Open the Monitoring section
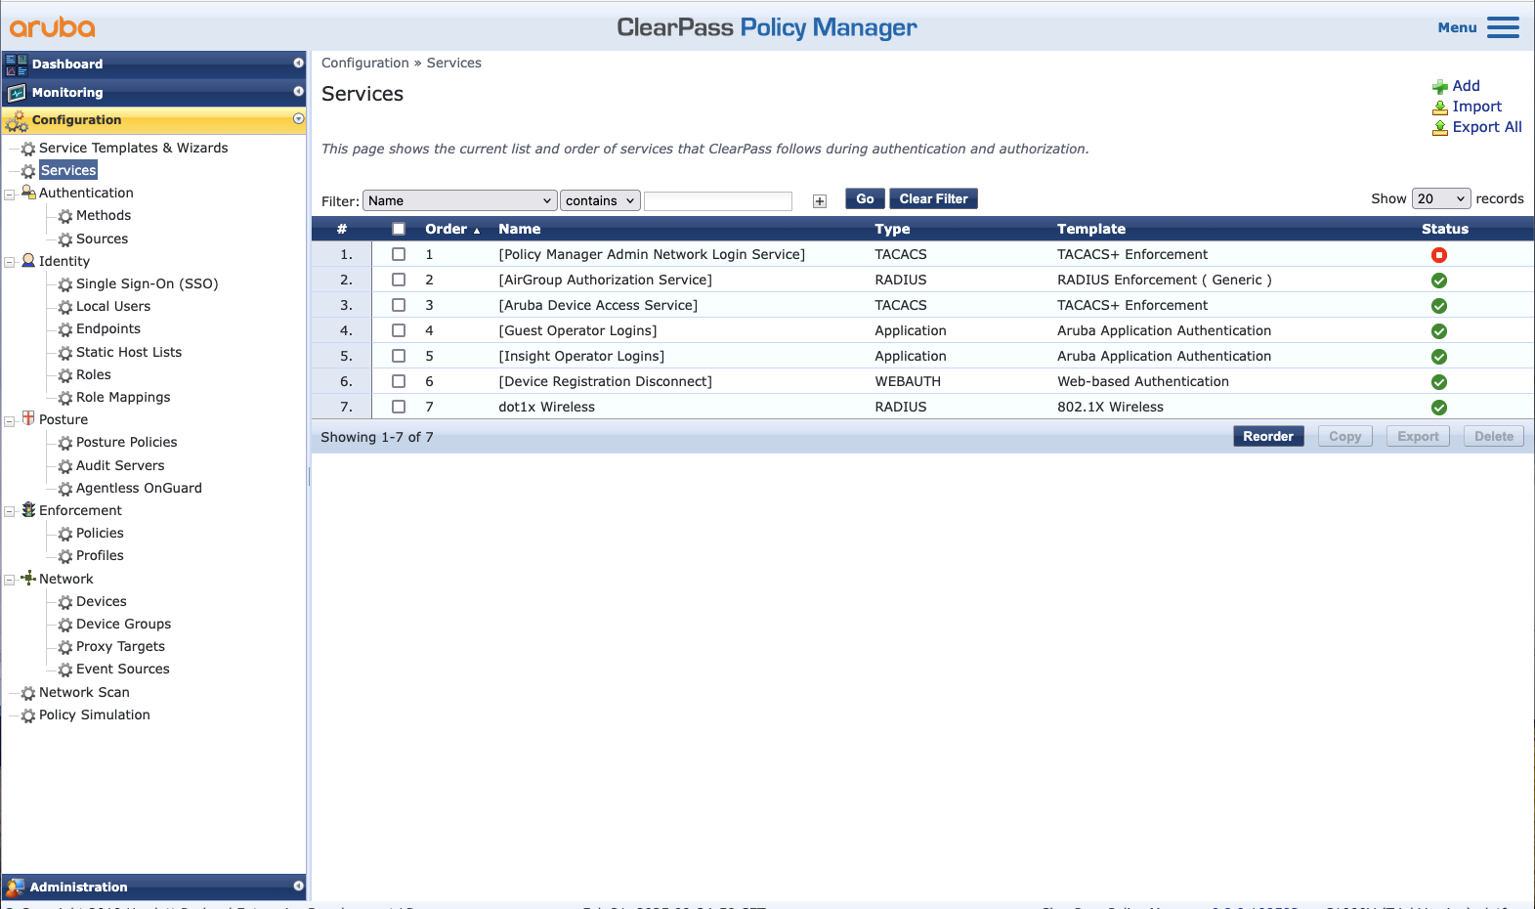1535x909 pixels. pos(154,92)
